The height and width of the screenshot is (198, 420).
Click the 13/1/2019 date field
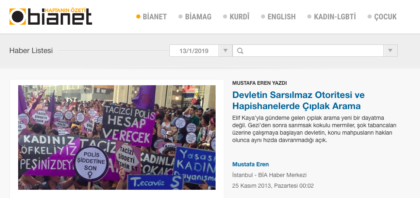coord(194,51)
